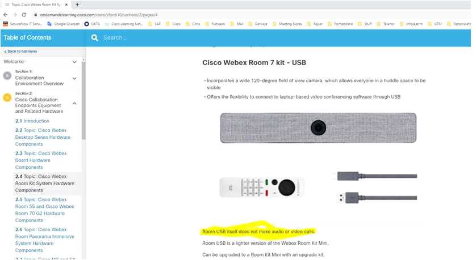Open 2.5 Room 55 and Room 70 topic
Image resolution: width=476 pixels, height=260 pixels.
tap(45, 210)
